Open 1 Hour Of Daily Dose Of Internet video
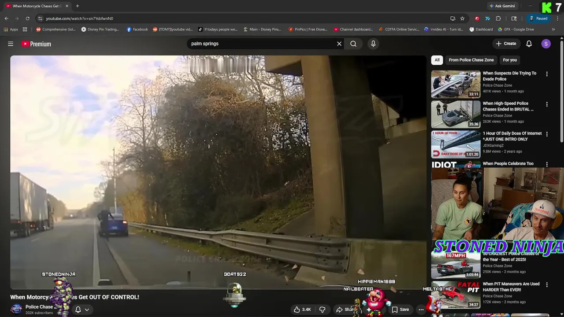This screenshot has width=564, height=317. 512,136
